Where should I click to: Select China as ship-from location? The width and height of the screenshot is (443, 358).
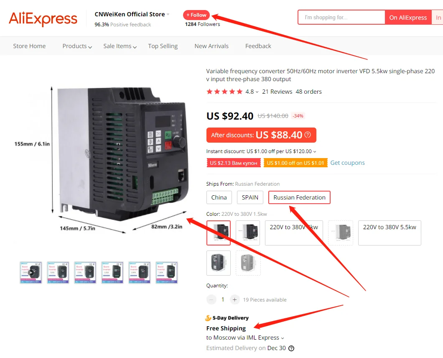tap(219, 197)
